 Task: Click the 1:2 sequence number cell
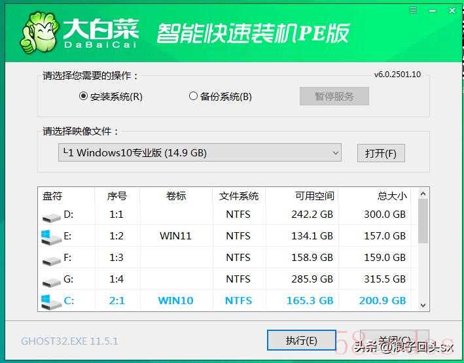116,236
